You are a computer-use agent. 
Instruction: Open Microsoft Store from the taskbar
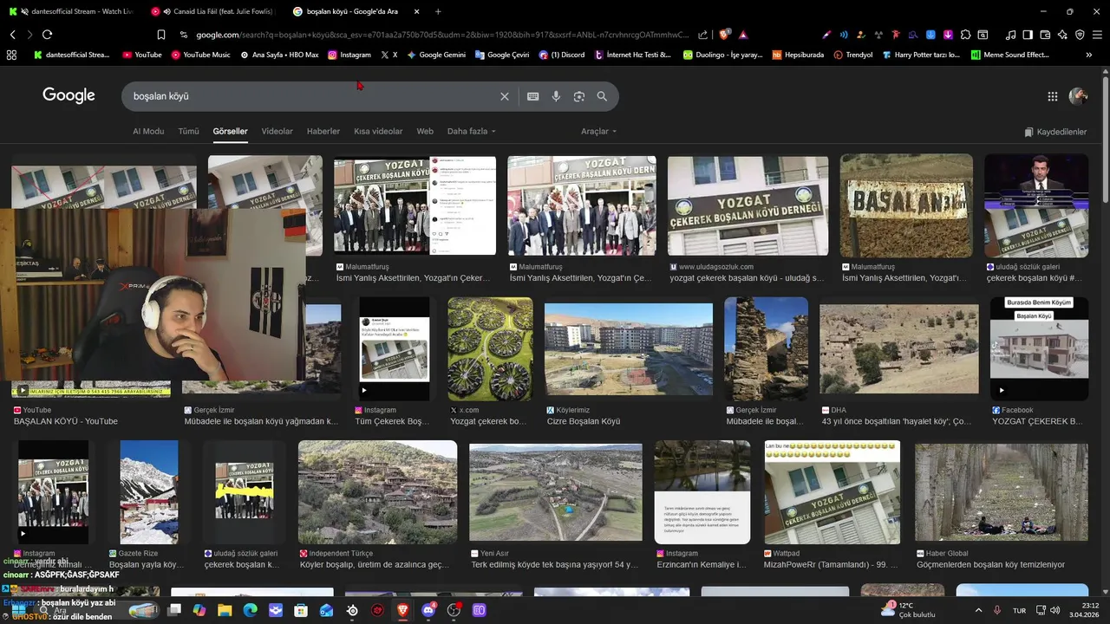301,610
